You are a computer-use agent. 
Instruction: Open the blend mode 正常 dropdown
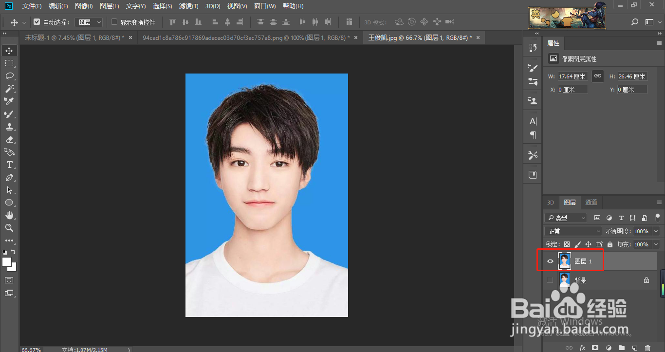(x=573, y=231)
